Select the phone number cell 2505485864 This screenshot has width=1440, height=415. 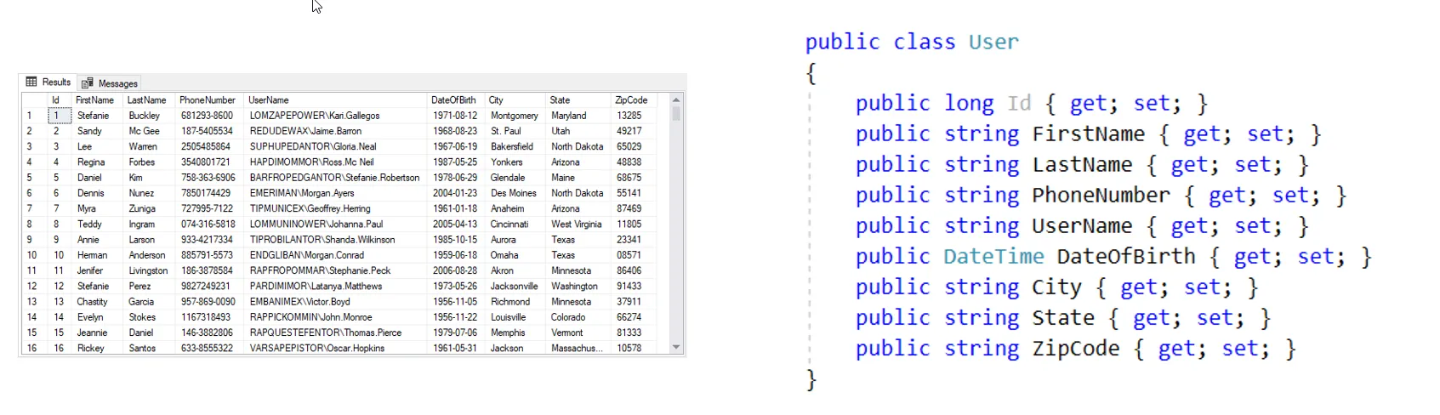[x=210, y=146]
